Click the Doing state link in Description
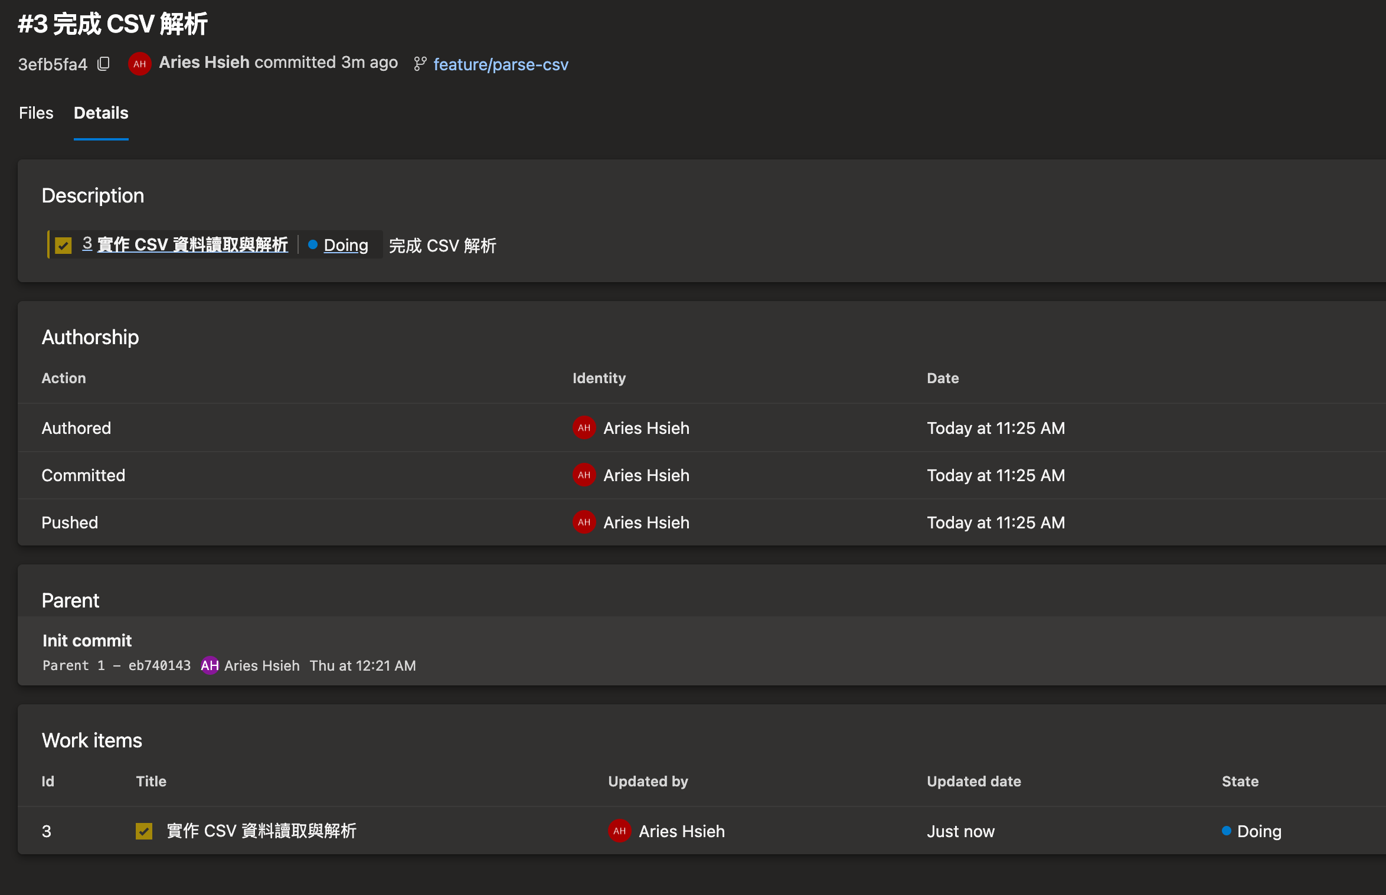Screen dimensions: 1386x895 pos(346,245)
